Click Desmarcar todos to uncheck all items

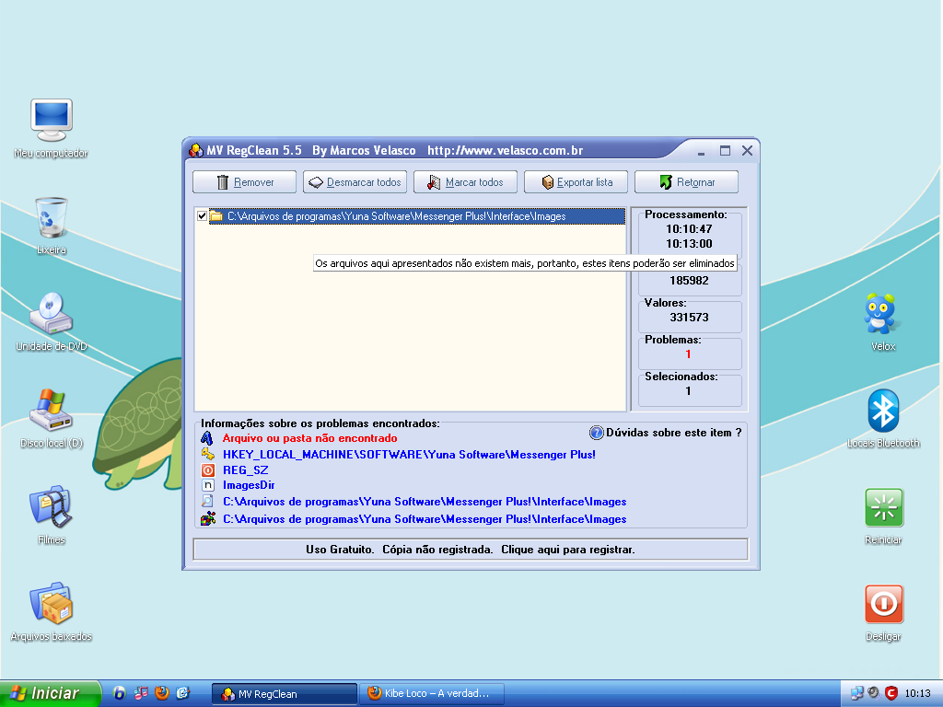point(355,182)
